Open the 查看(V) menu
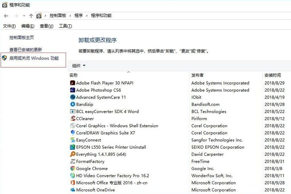Image resolution: width=291 pixels, height=194 pixels. tap(46, 26)
